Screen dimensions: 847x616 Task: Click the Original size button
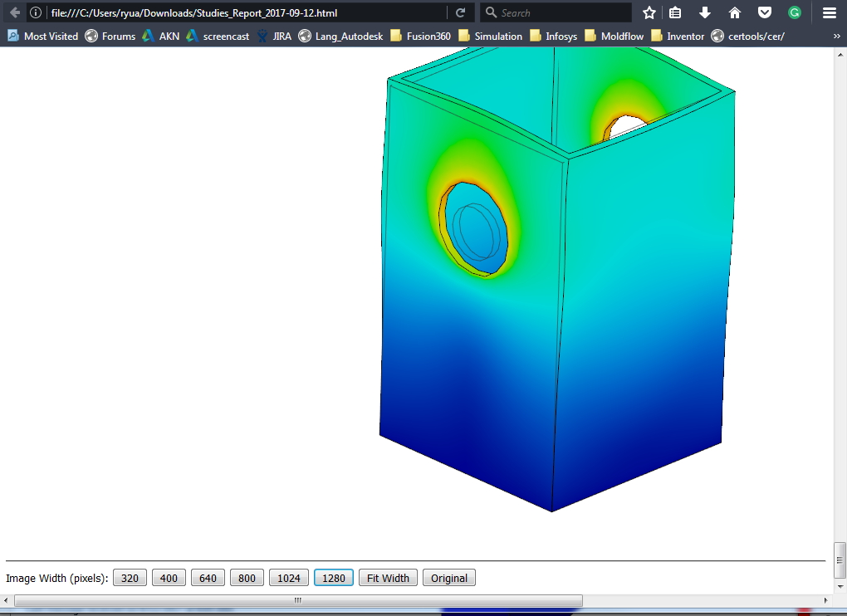(449, 578)
